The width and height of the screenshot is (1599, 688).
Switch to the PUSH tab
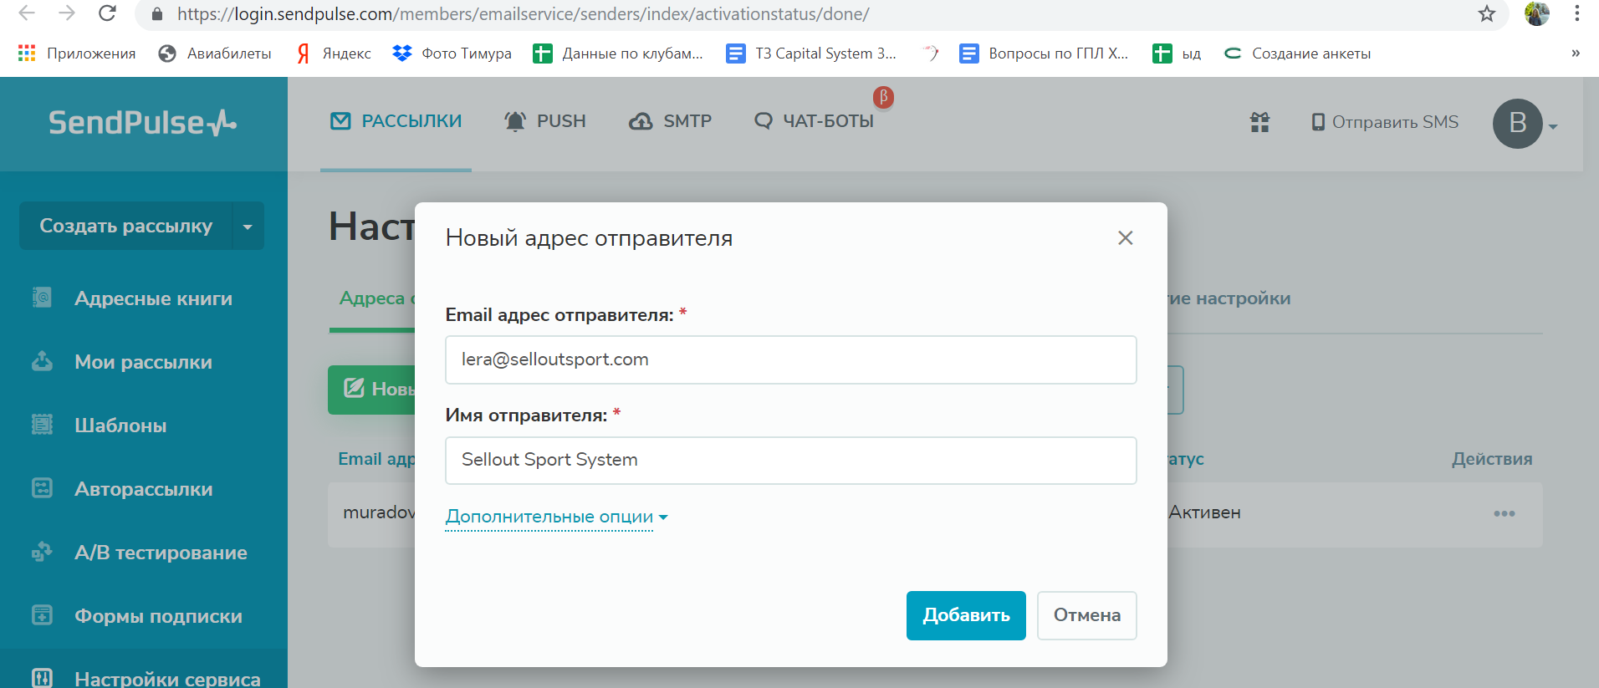pos(545,121)
